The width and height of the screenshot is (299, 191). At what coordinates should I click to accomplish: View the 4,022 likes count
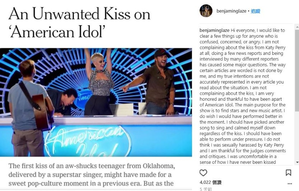210,182
